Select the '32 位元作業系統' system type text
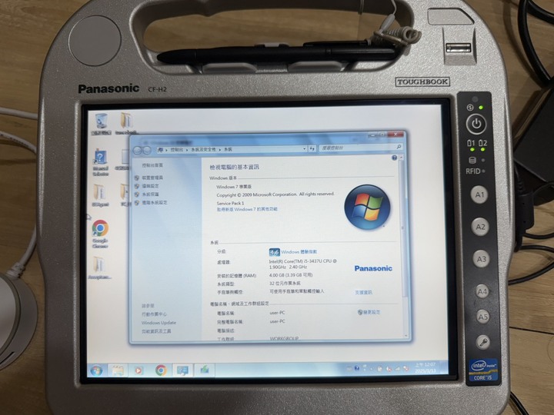 [285, 284]
